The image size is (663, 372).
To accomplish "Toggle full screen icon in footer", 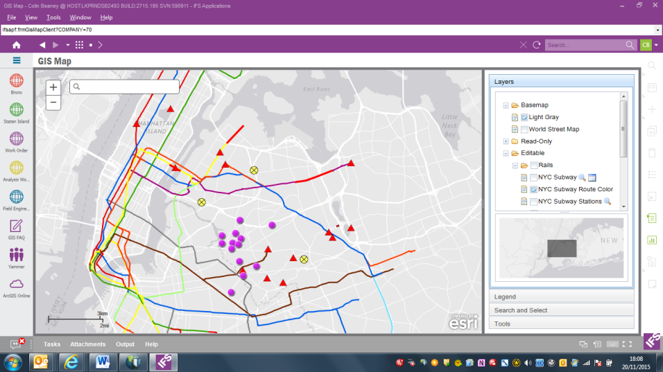I will click(628, 344).
